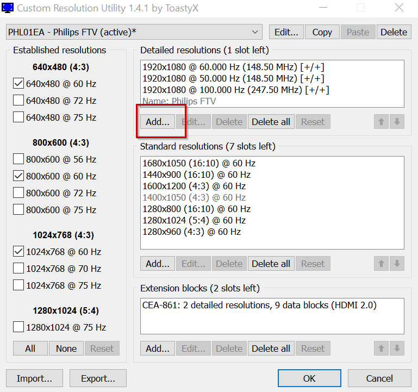Click up arrow in Extension blocks section
The width and height of the screenshot is (418, 392).
click(x=381, y=349)
